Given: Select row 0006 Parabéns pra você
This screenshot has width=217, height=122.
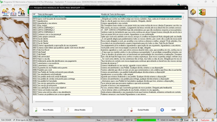Looking at the screenshot, I should click(x=107, y=70).
